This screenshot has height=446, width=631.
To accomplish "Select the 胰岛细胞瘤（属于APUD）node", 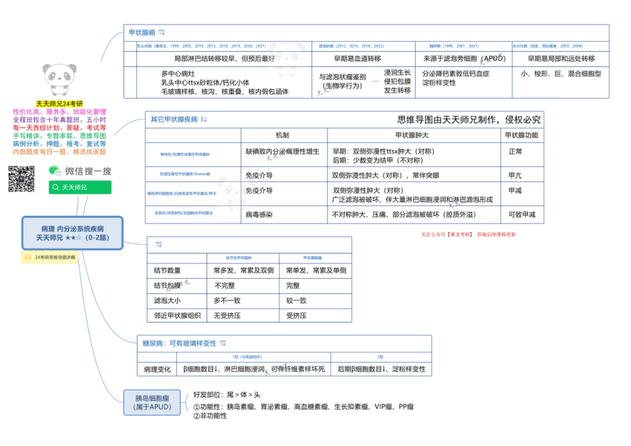I will coord(151,402).
